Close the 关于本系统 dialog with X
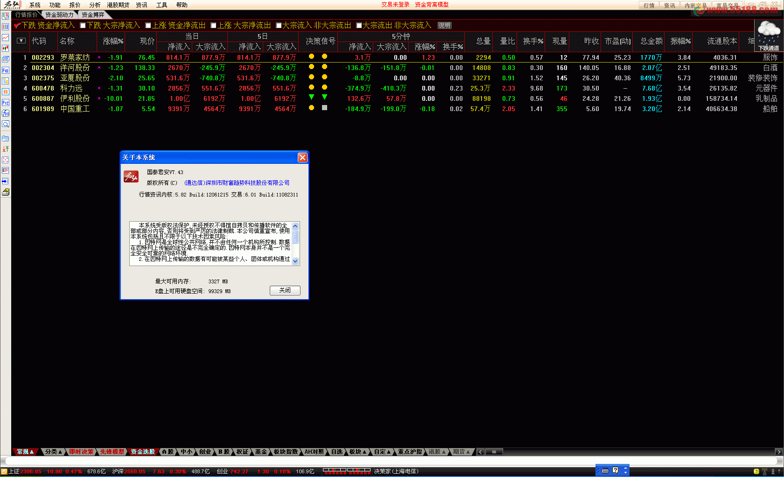Viewport: 784px width, 477px height. (x=302, y=157)
